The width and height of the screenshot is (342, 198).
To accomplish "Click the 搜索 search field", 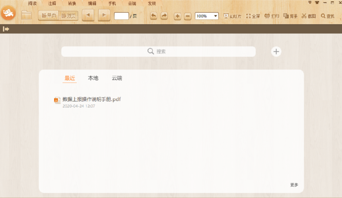I will pyautogui.click(x=159, y=51).
